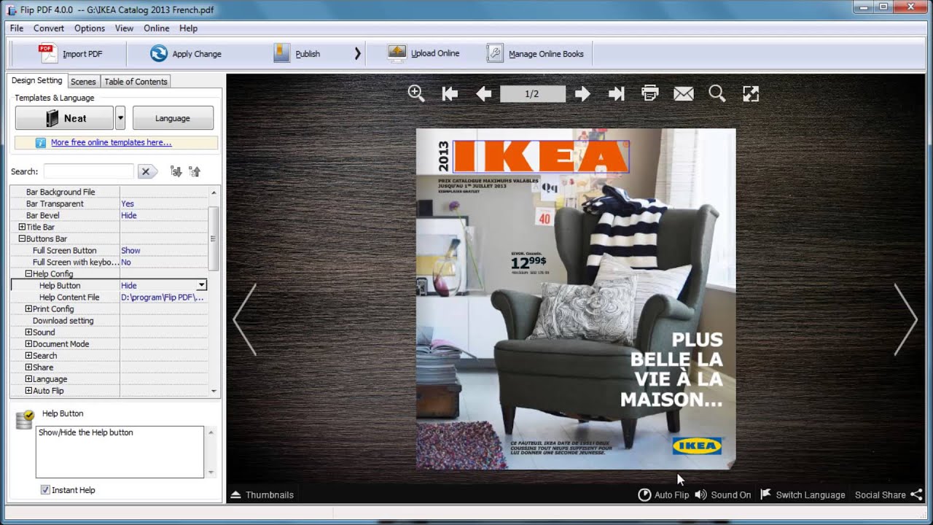Image resolution: width=933 pixels, height=525 pixels.
Task: Open Social Share in bottom bar
Action: tap(889, 494)
